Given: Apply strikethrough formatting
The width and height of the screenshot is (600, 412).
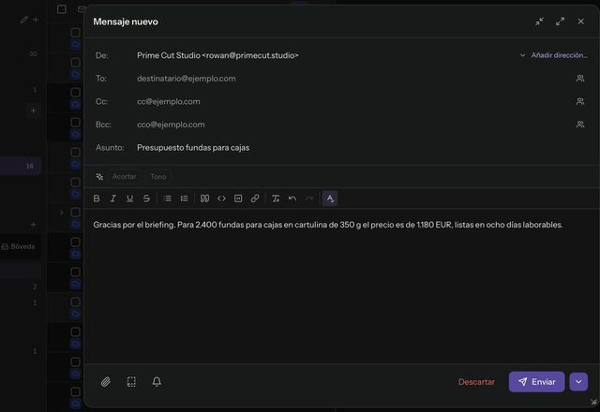Looking at the screenshot, I should pyautogui.click(x=146, y=199).
